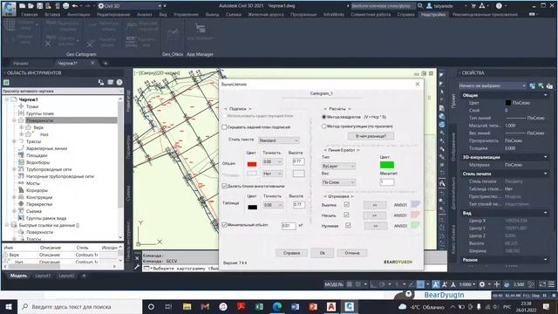Open Площадь precision 'Нет' dropdown

273,174
